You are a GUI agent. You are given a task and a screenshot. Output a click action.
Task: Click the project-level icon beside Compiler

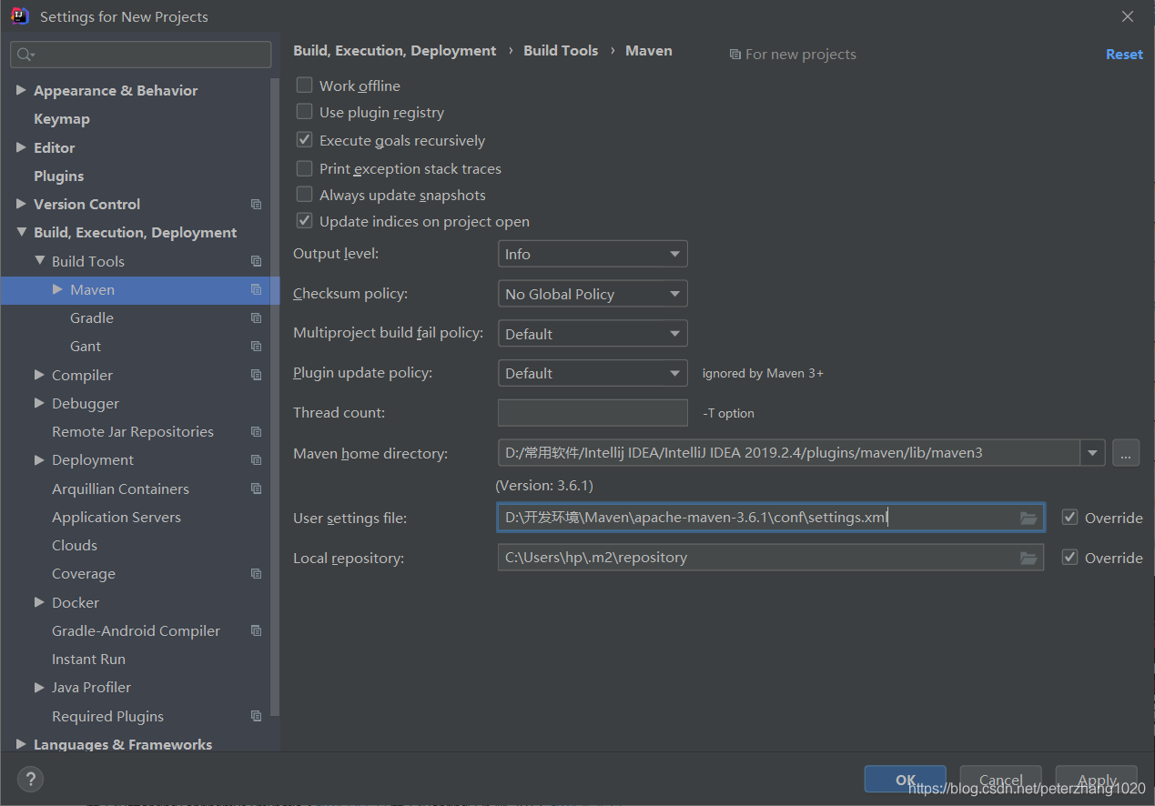[256, 375]
